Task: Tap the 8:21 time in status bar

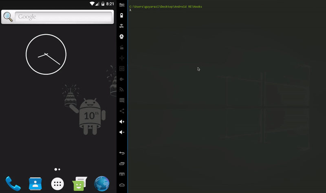Action: point(110,4)
